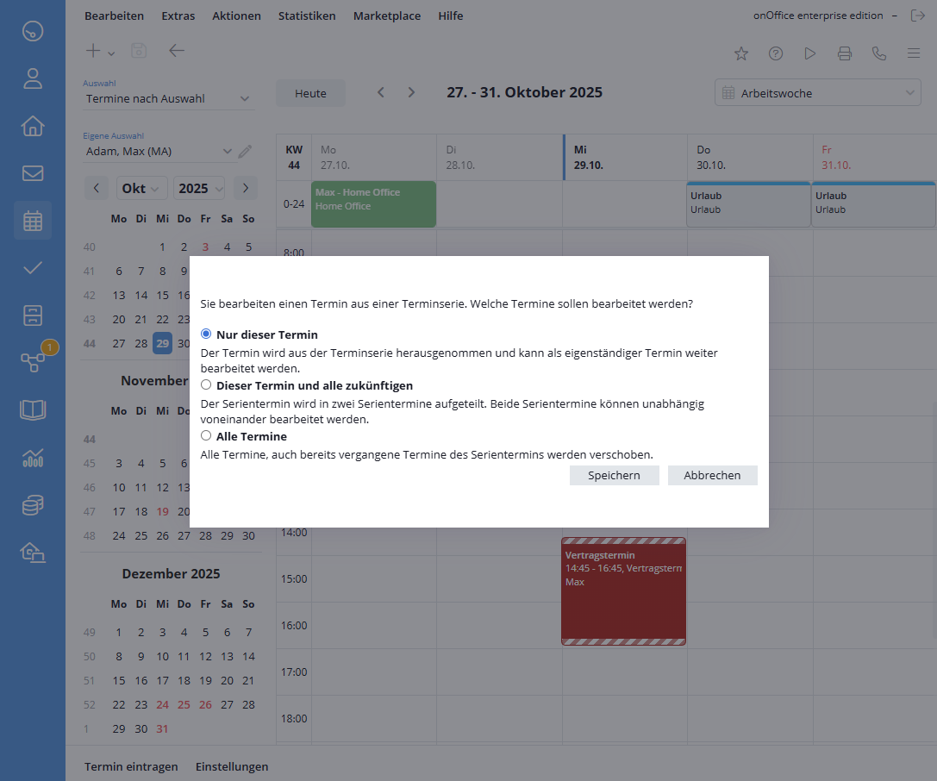Open the calendar module in the sidebar
Screen dimensions: 937x781
tap(33, 221)
